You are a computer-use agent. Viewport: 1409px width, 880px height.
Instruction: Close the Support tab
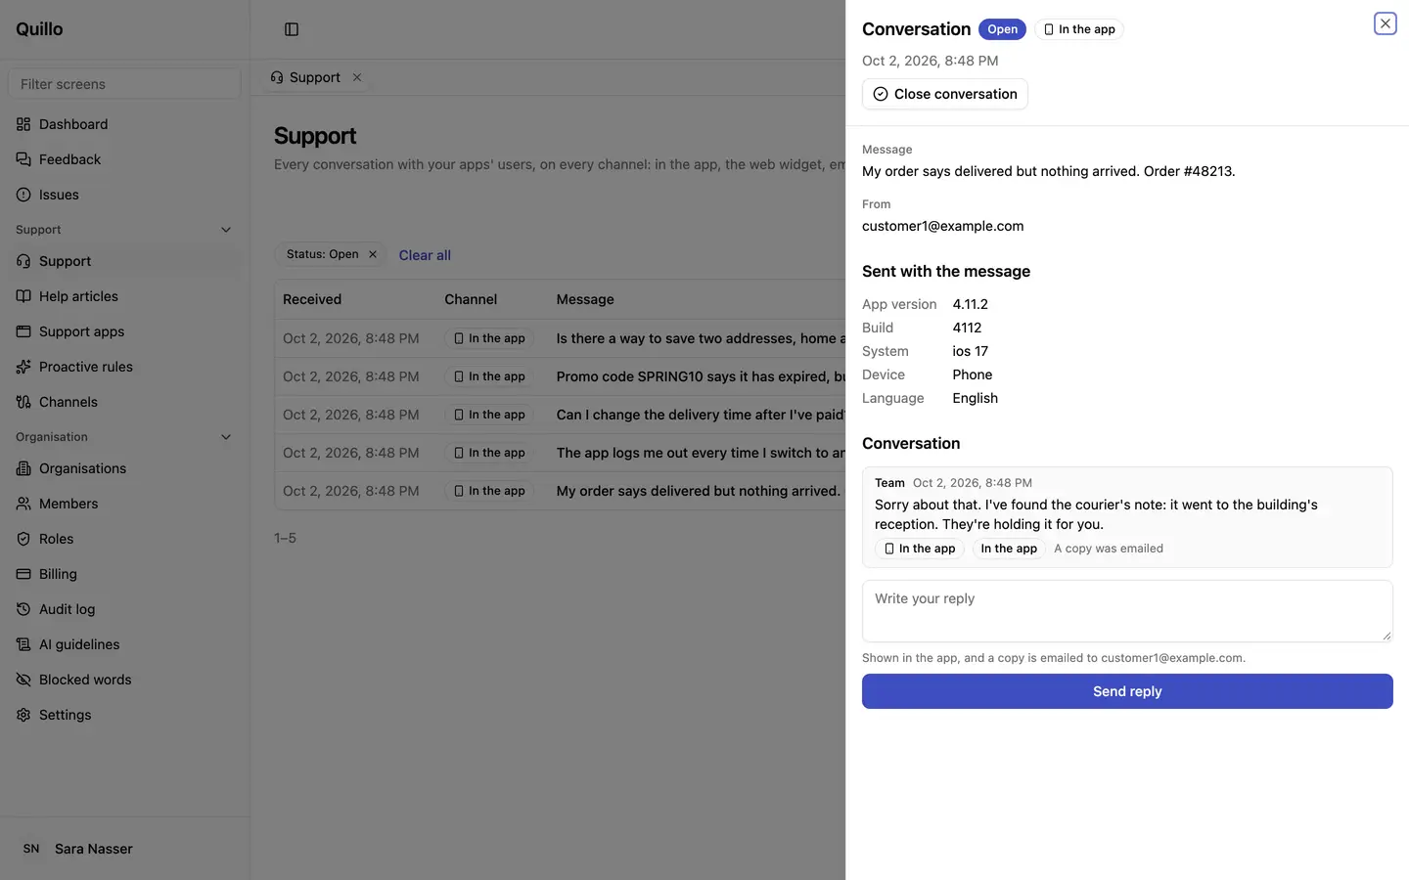coord(357,77)
